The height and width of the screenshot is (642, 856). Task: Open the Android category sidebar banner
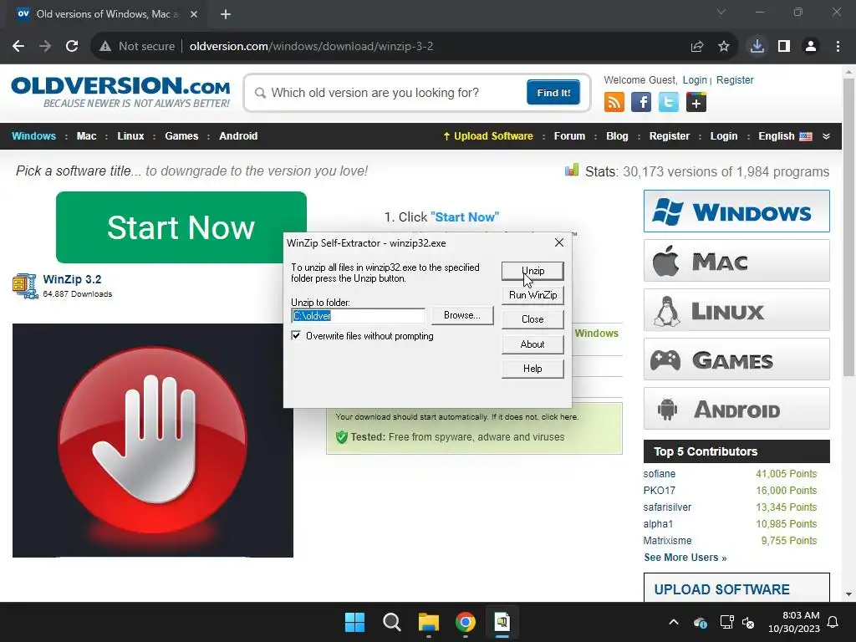click(x=736, y=409)
